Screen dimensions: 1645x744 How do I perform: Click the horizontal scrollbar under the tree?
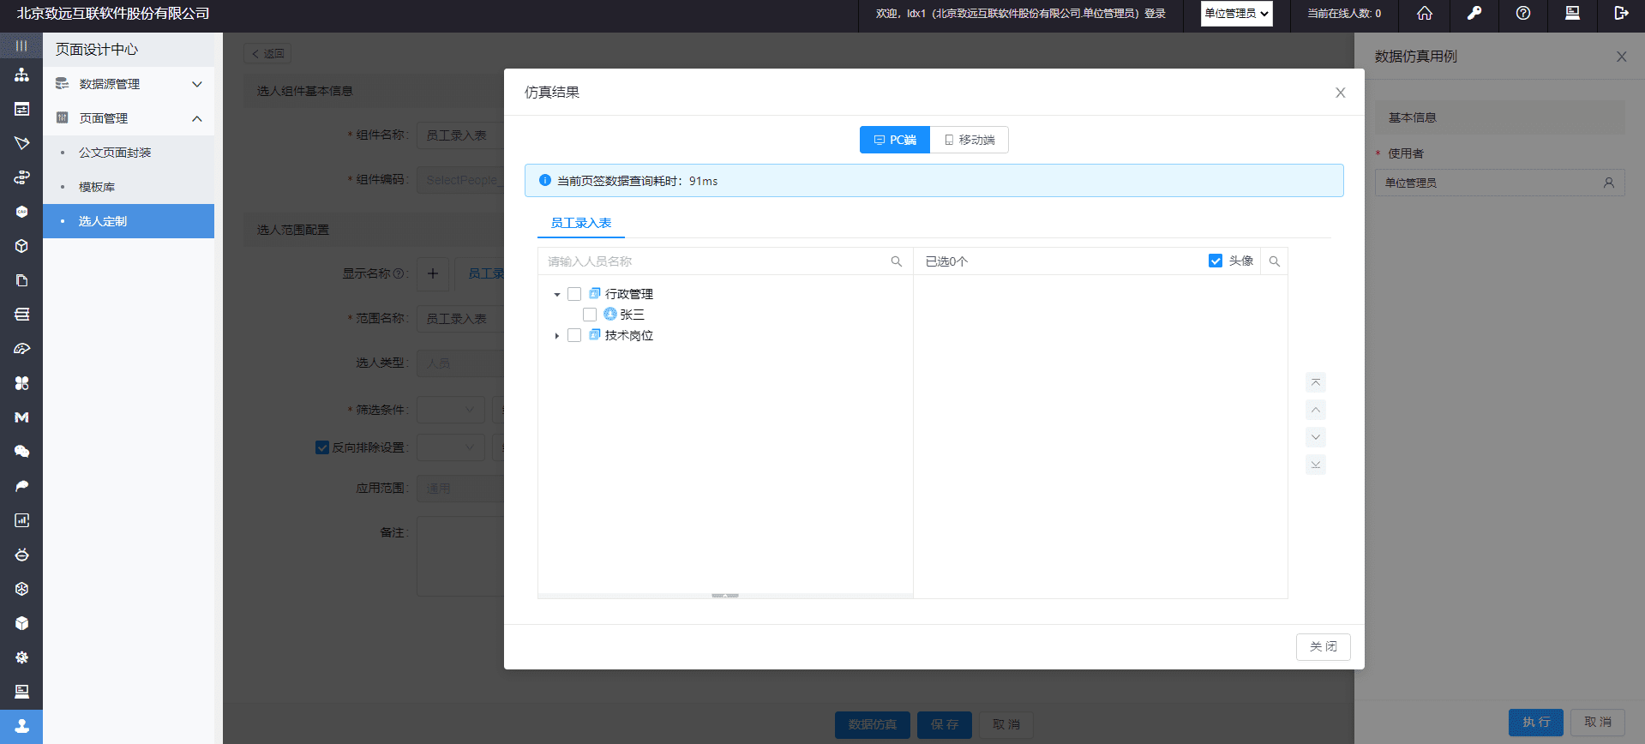coord(725,595)
